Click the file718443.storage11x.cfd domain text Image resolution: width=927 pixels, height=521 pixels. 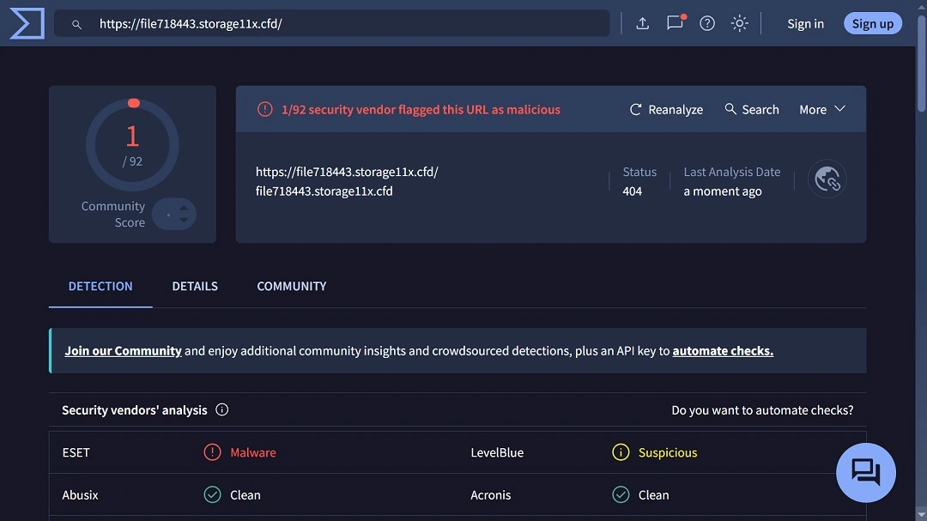324,191
